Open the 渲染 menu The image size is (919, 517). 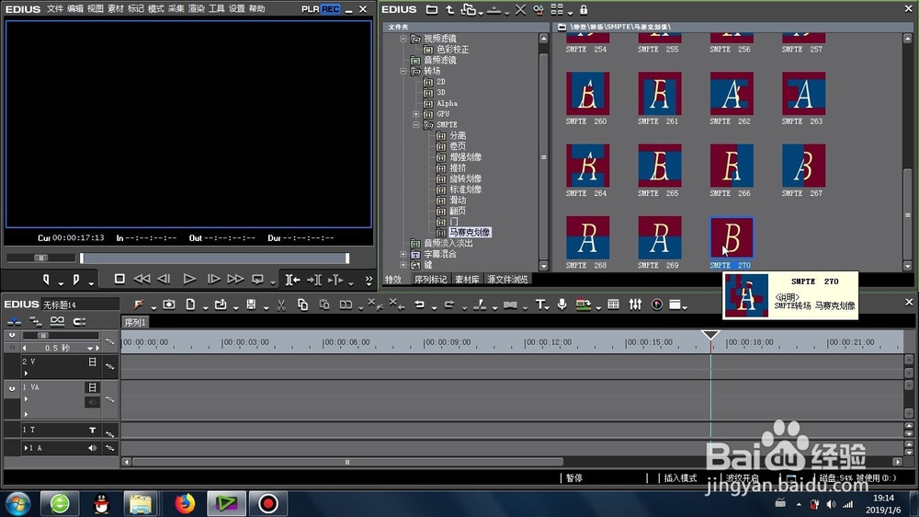(x=197, y=9)
